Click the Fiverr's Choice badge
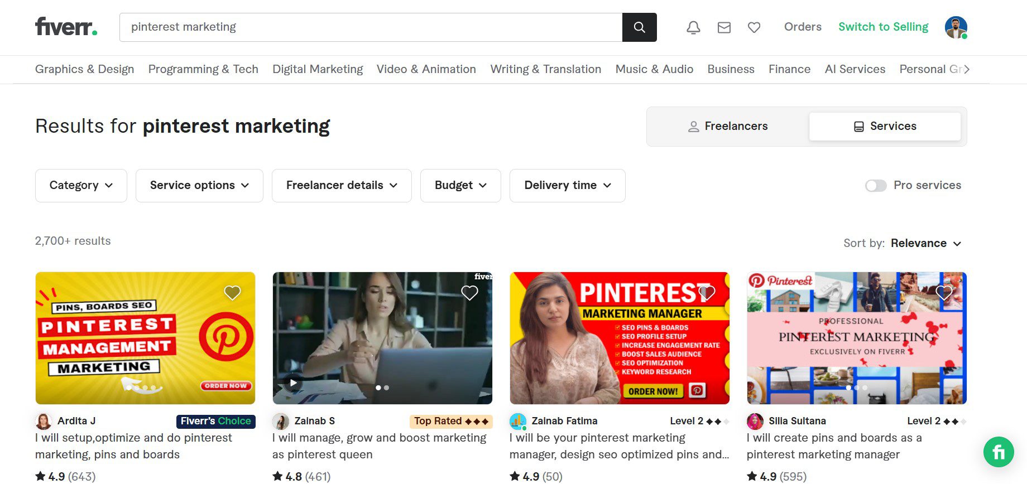The image size is (1027, 484). point(215,421)
